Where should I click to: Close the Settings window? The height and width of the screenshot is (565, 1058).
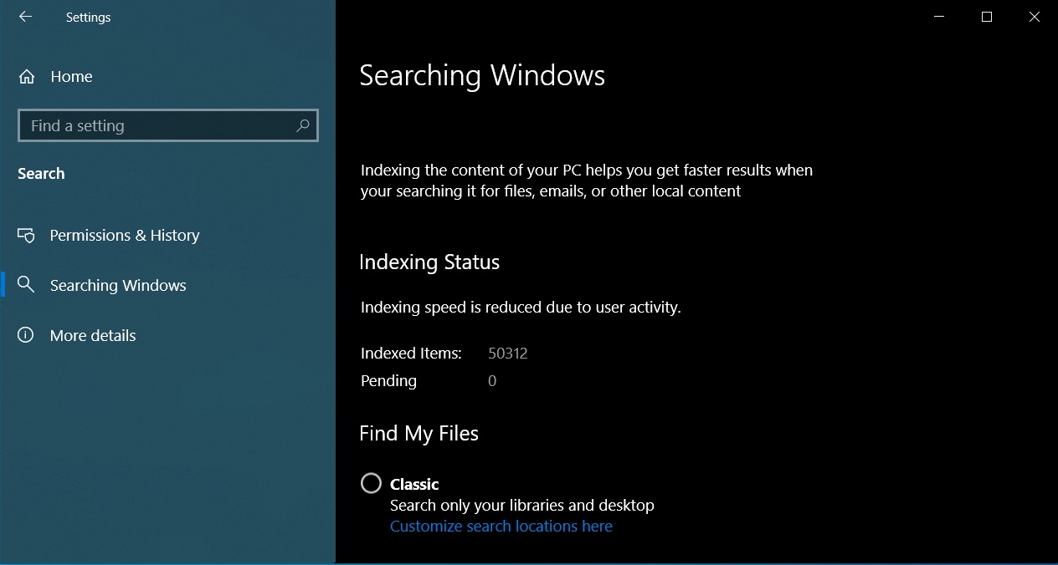1035,17
